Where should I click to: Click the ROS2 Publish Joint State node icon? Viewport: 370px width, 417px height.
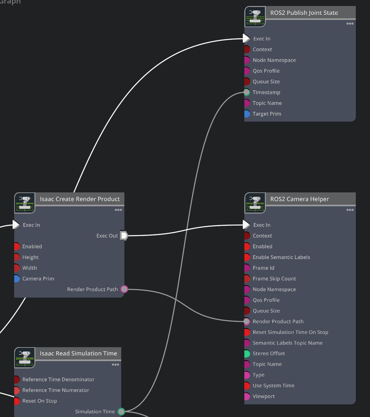[255, 16]
